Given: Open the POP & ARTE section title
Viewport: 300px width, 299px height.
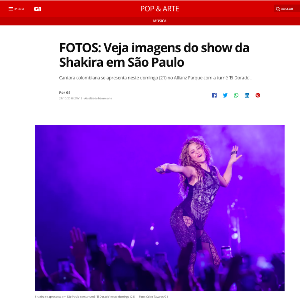Looking at the screenshot, I should [x=160, y=9].
